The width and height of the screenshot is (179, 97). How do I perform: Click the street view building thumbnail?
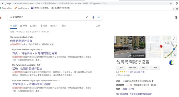point(130,47)
